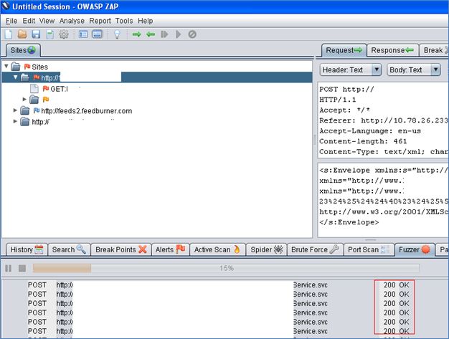Click inside the request header text area
This screenshot has height=339, width=449.
coord(383,120)
